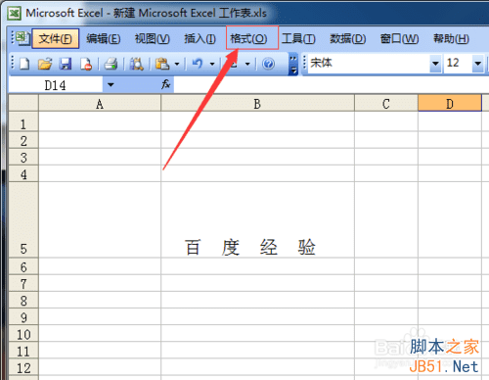
Task: Open the 编辑(E) menu
Action: pos(104,38)
